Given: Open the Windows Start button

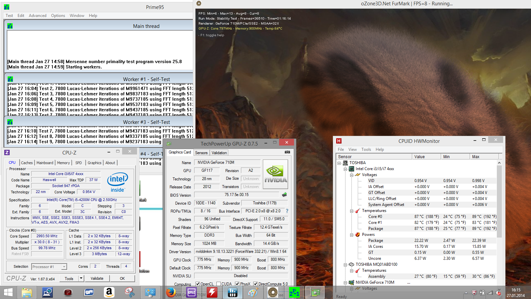Looking at the screenshot, I should [x=8, y=292].
